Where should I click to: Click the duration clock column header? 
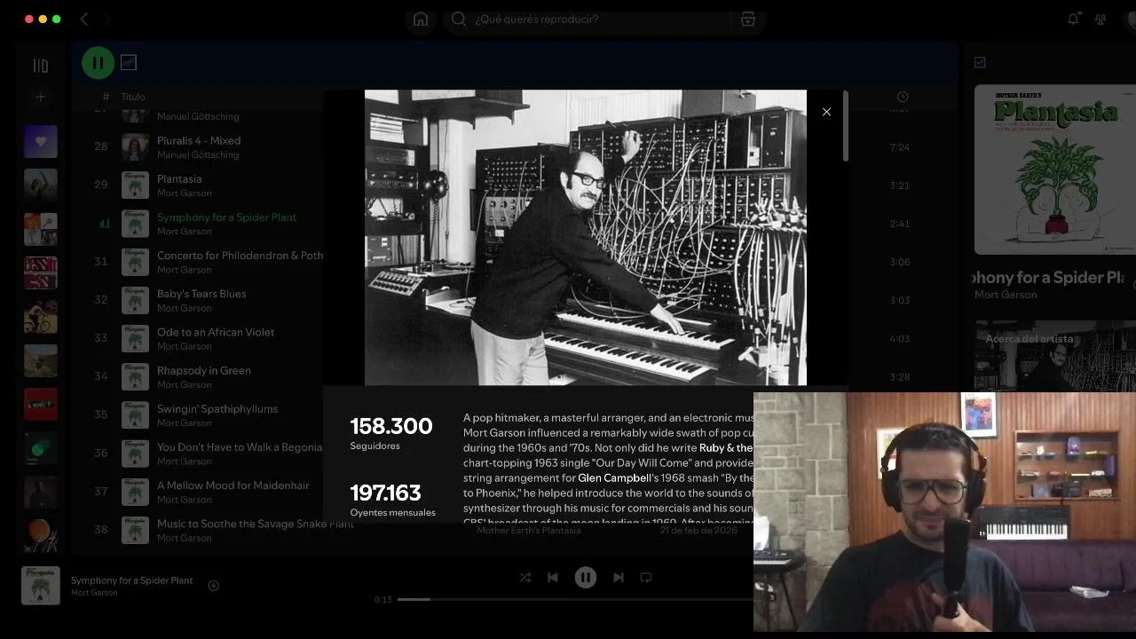click(x=903, y=97)
